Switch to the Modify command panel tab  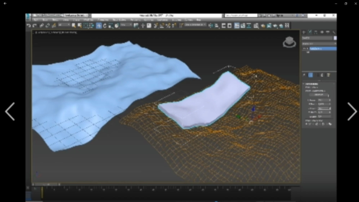click(x=310, y=32)
